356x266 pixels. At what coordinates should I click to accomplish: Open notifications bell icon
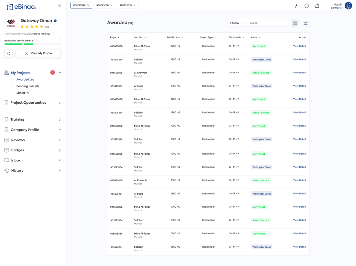coord(317,6)
